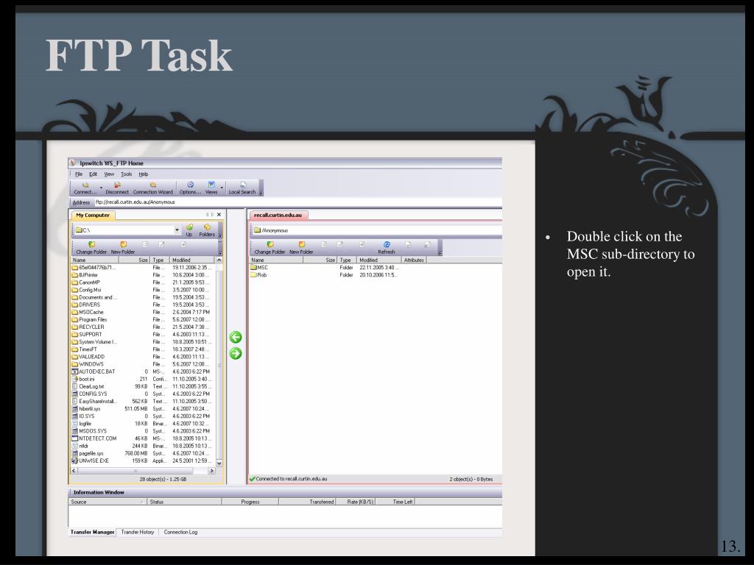Open the File menu
Screen dimensions: 754x565
[x=78, y=174]
